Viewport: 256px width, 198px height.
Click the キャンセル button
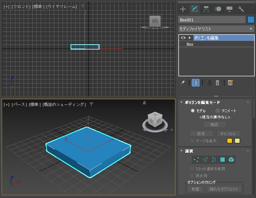coord(228,134)
